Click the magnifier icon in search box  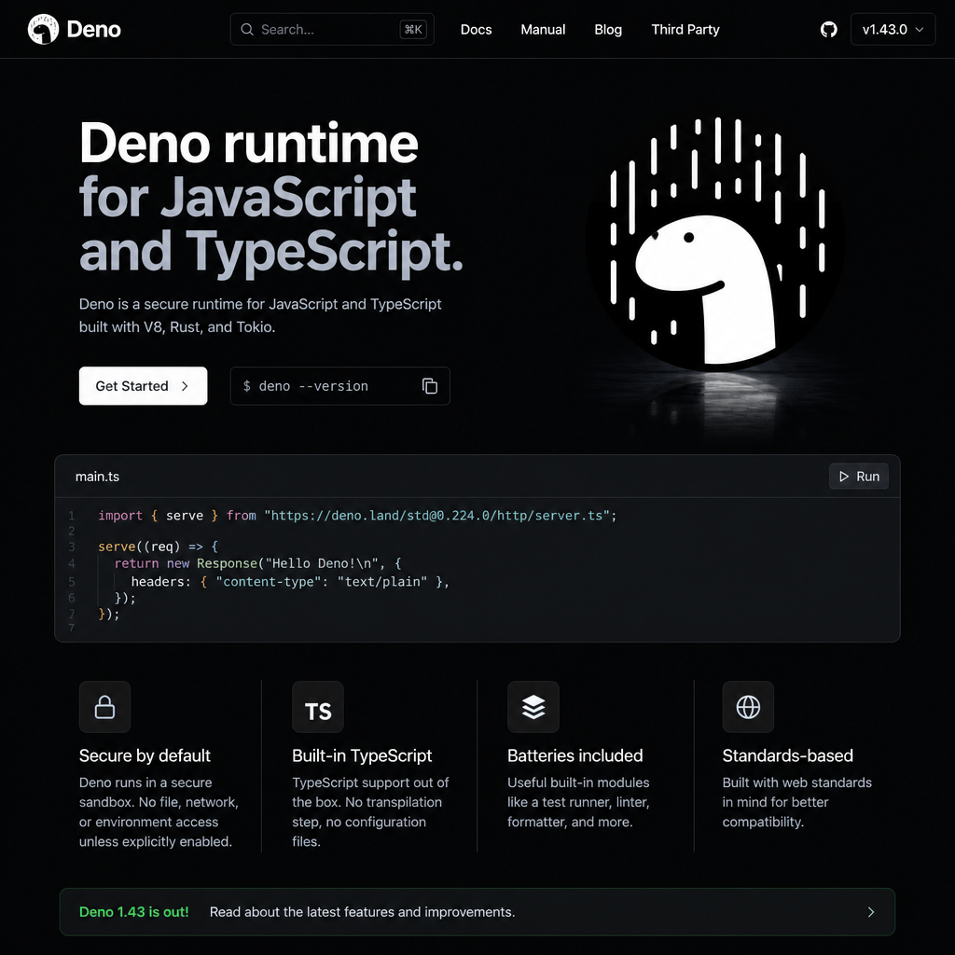point(246,29)
